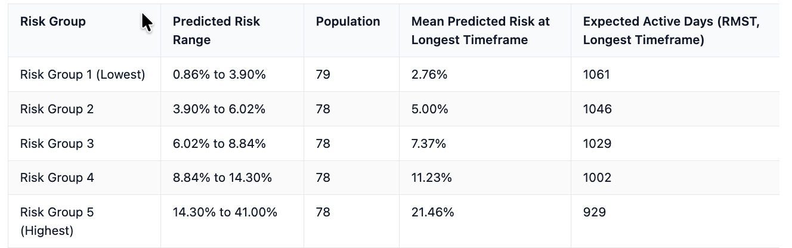Click the Population column header
The image size is (792, 248).
(348, 21)
